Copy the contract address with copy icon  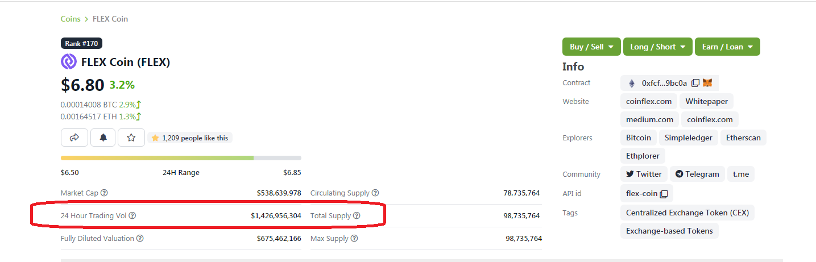pos(695,83)
